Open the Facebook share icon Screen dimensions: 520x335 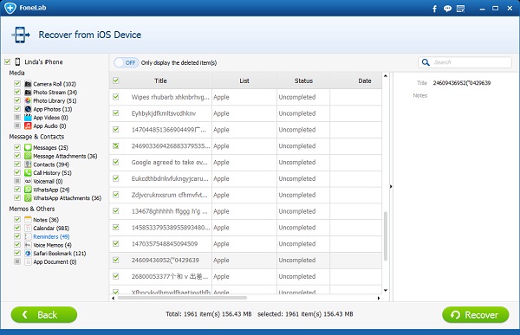click(434, 9)
